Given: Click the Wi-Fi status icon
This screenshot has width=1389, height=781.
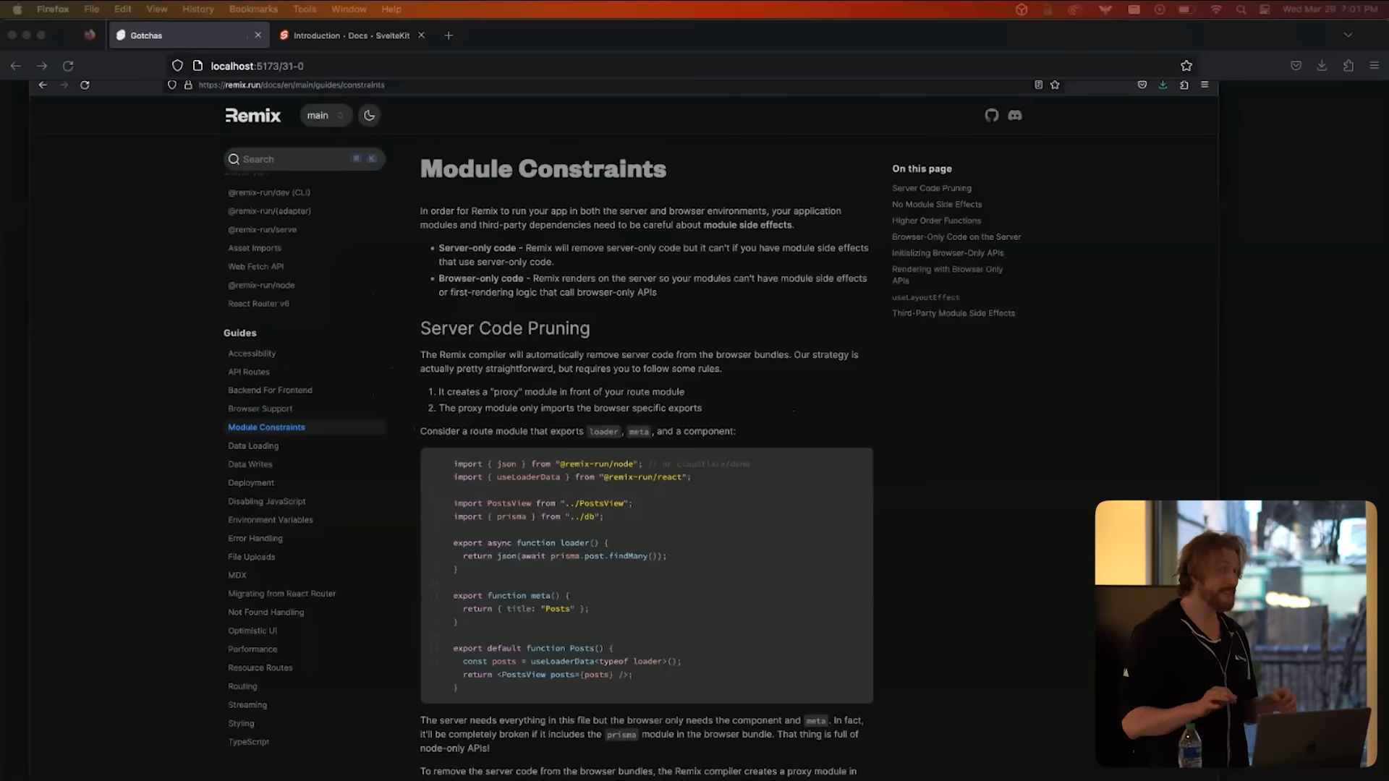Looking at the screenshot, I should point(1216,9).
